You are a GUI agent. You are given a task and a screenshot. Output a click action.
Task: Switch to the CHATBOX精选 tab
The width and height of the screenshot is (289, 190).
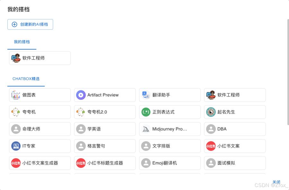click(x=26, y=78)
